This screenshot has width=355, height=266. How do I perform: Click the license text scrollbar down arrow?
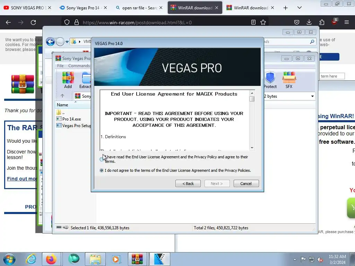[252, 148]
